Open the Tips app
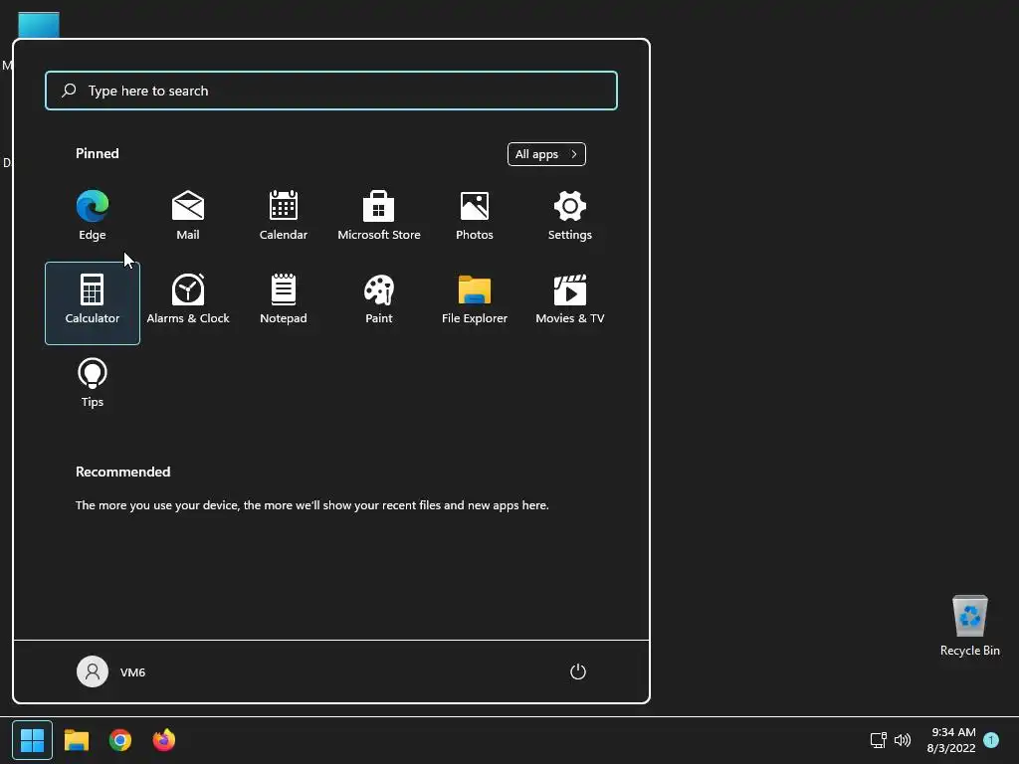This screenshot has width=1019, height=764. (93, 383)
